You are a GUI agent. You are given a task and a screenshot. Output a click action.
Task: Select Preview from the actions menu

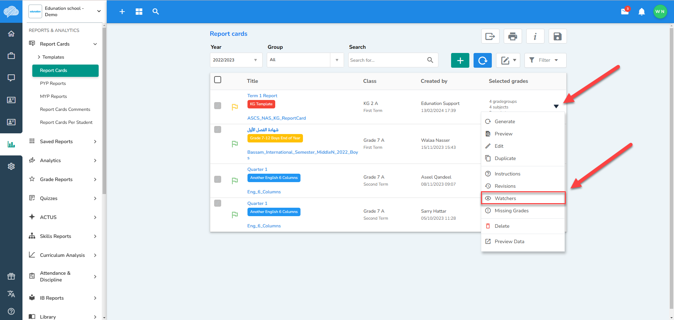[523, 134]
